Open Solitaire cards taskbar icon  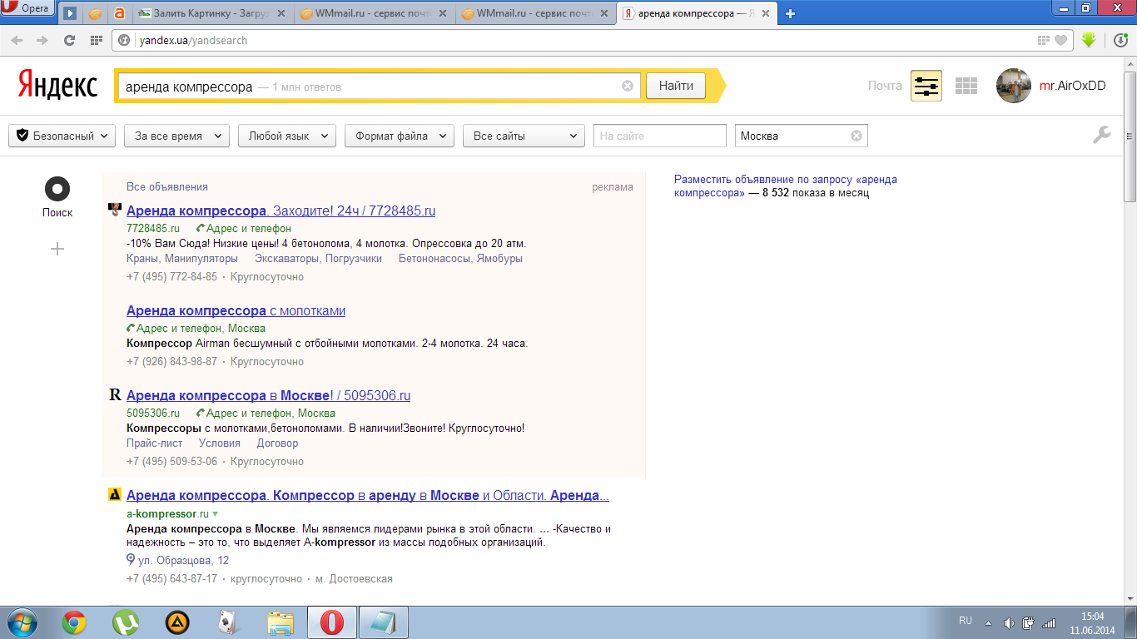coord(229,622)
